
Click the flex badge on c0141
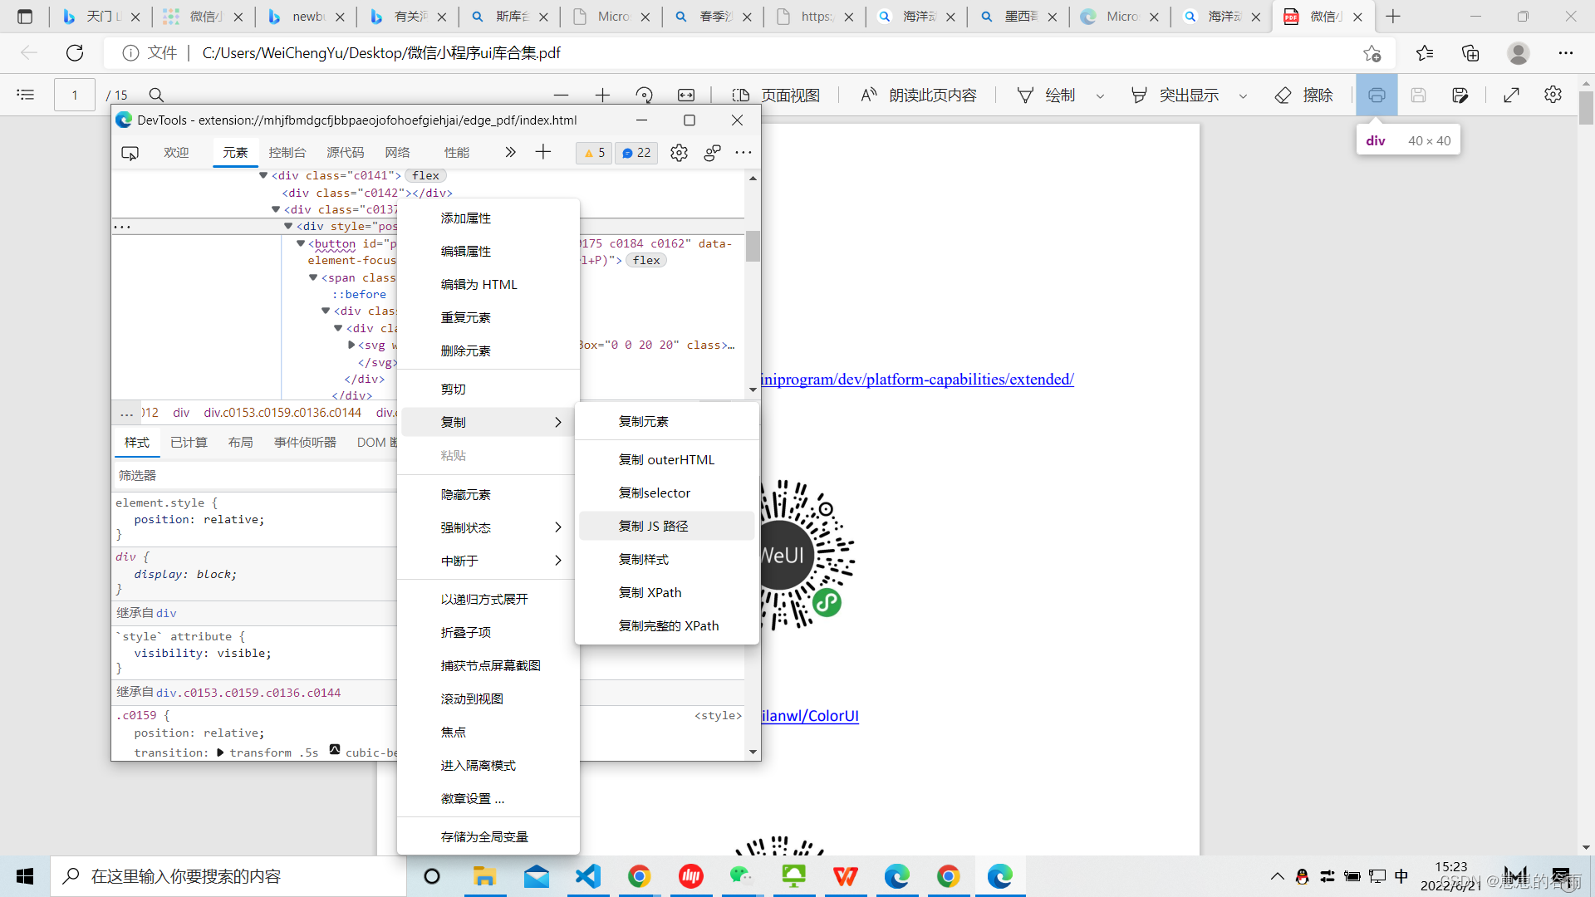tap(425, 175)
